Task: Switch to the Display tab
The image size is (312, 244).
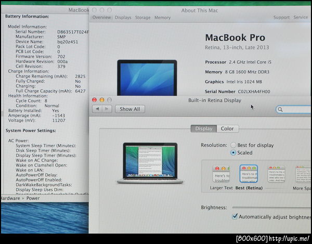Action: [204, 129]
